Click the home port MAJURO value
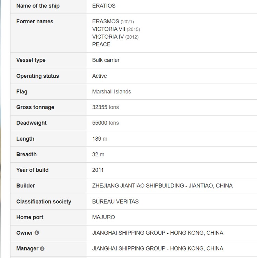This screenshot has width=257, height=258. pos(103,217)
